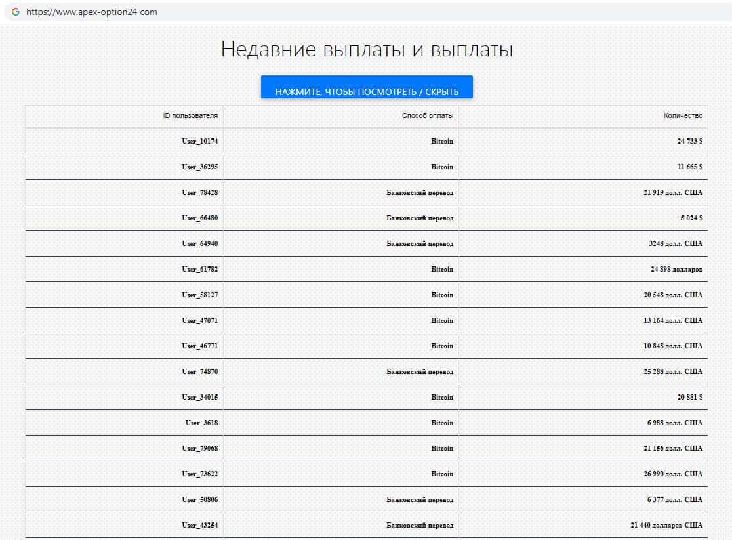Select the User_10174 cell
Image resolution: width=732 pixels, height=540 pixels.
click(x=199, y=142)
